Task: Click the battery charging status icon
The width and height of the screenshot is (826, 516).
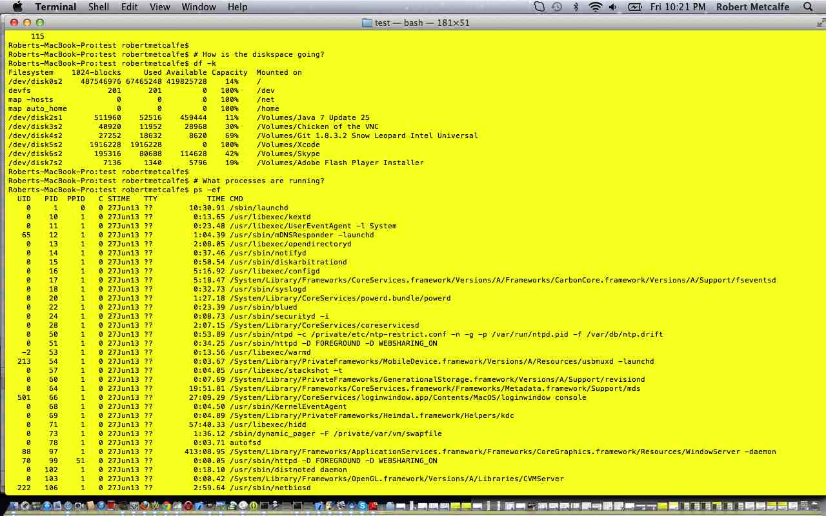Action: tap(634, 7)
